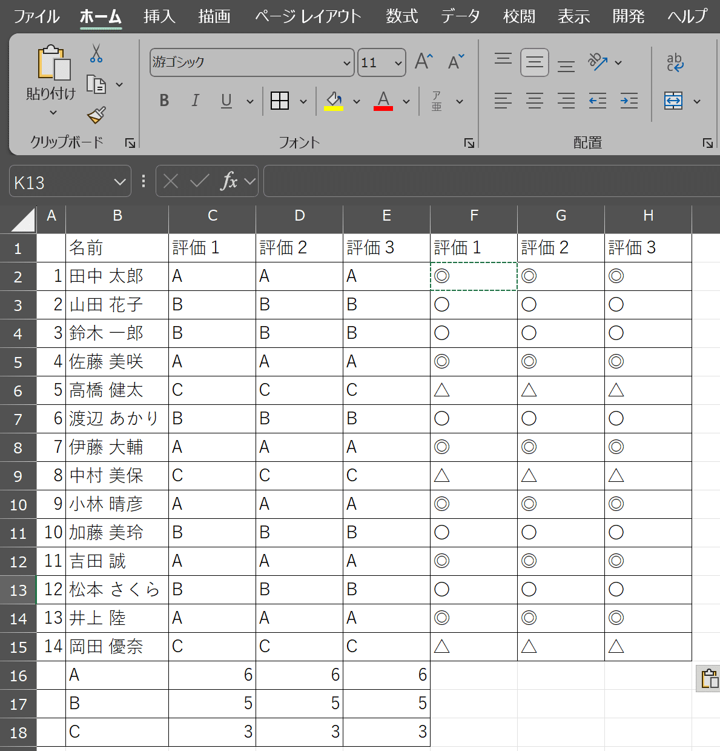Switch to the 挿入 tab
This screenshot has height=751, width=720.
[160, 16]
